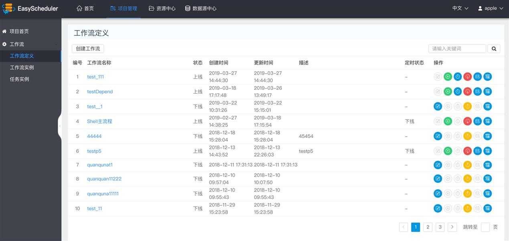Run the test_111 workflow with green play icon
The width and height of the screenshot is (509, 241).
coord(448,77)
